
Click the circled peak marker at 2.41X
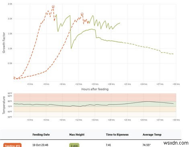tap(53, 6)
